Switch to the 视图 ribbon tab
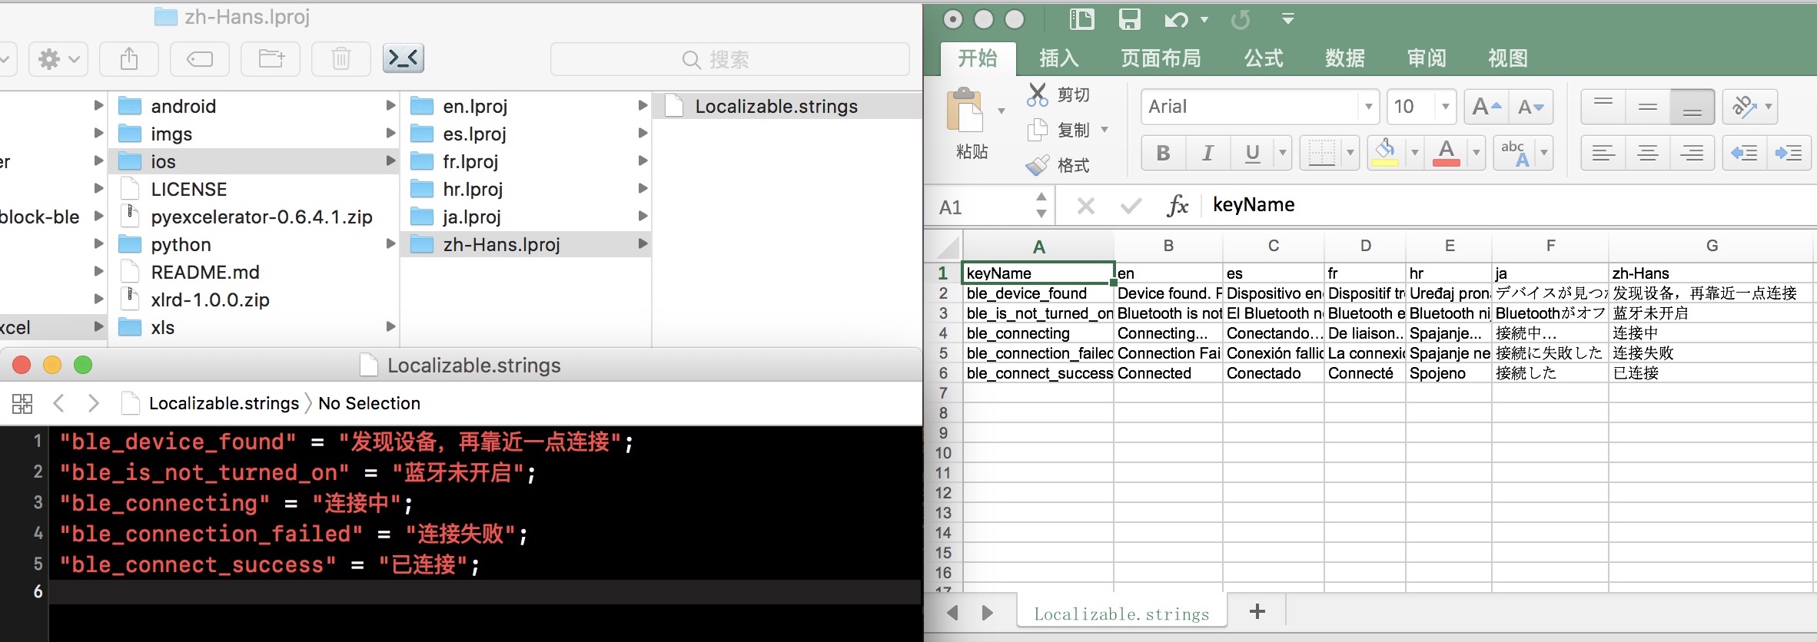 pyautogui.click(x=1508, y=58)
